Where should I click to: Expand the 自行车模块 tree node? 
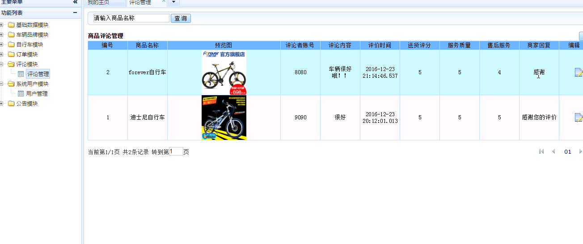click(2, 45)
